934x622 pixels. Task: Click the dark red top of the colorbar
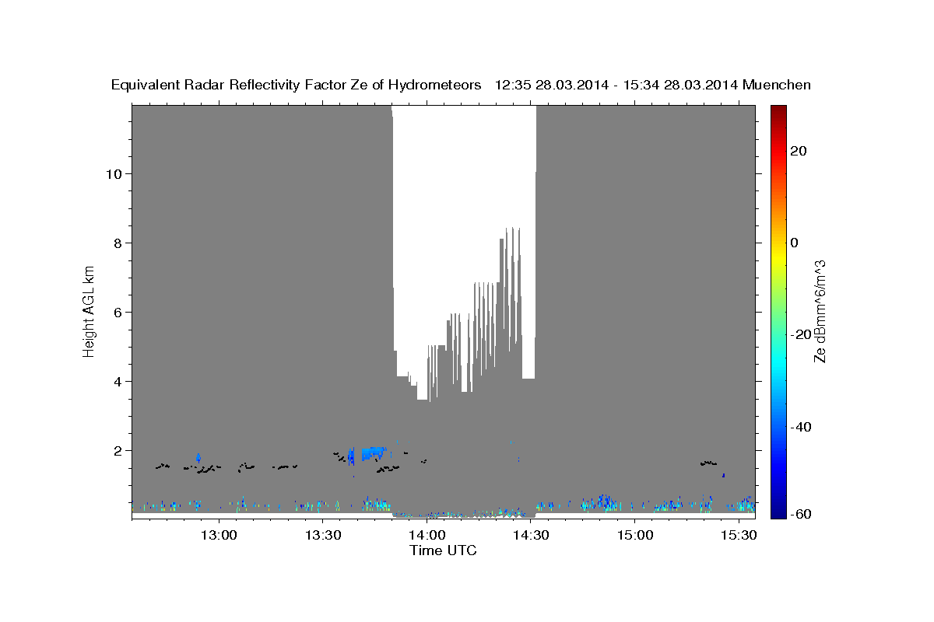778,110
